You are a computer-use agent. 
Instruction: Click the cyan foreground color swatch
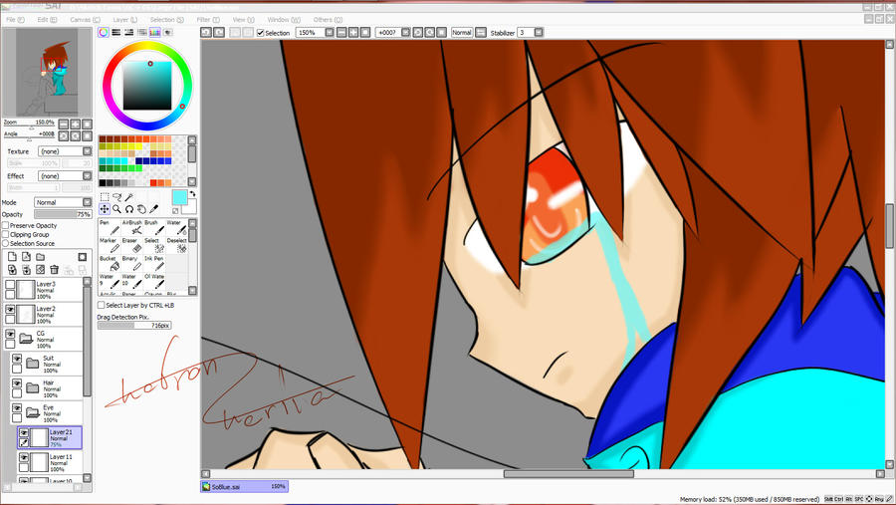[x=179, y=197]
